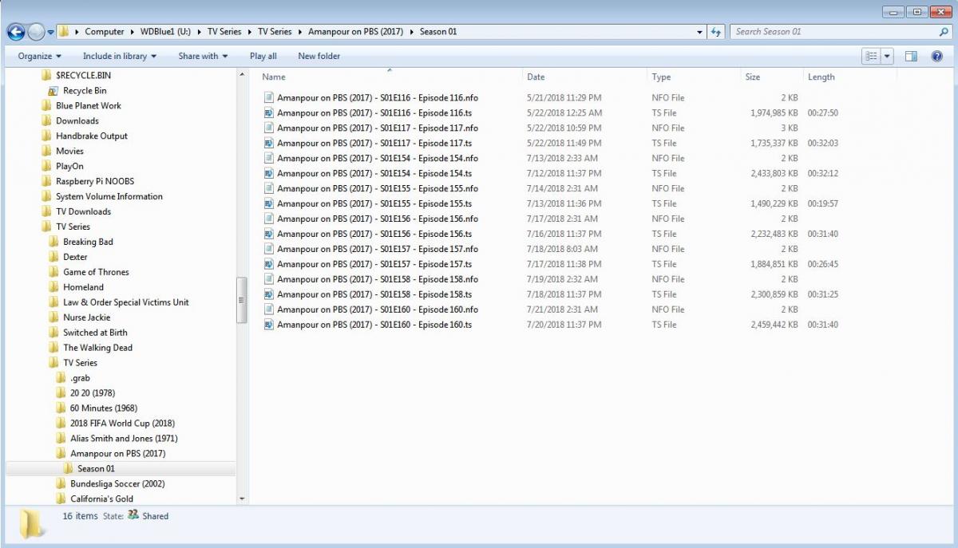
Task: Click the Amanpour on PBS (2017) breadcrumb
Action: (x=355, y=32)
